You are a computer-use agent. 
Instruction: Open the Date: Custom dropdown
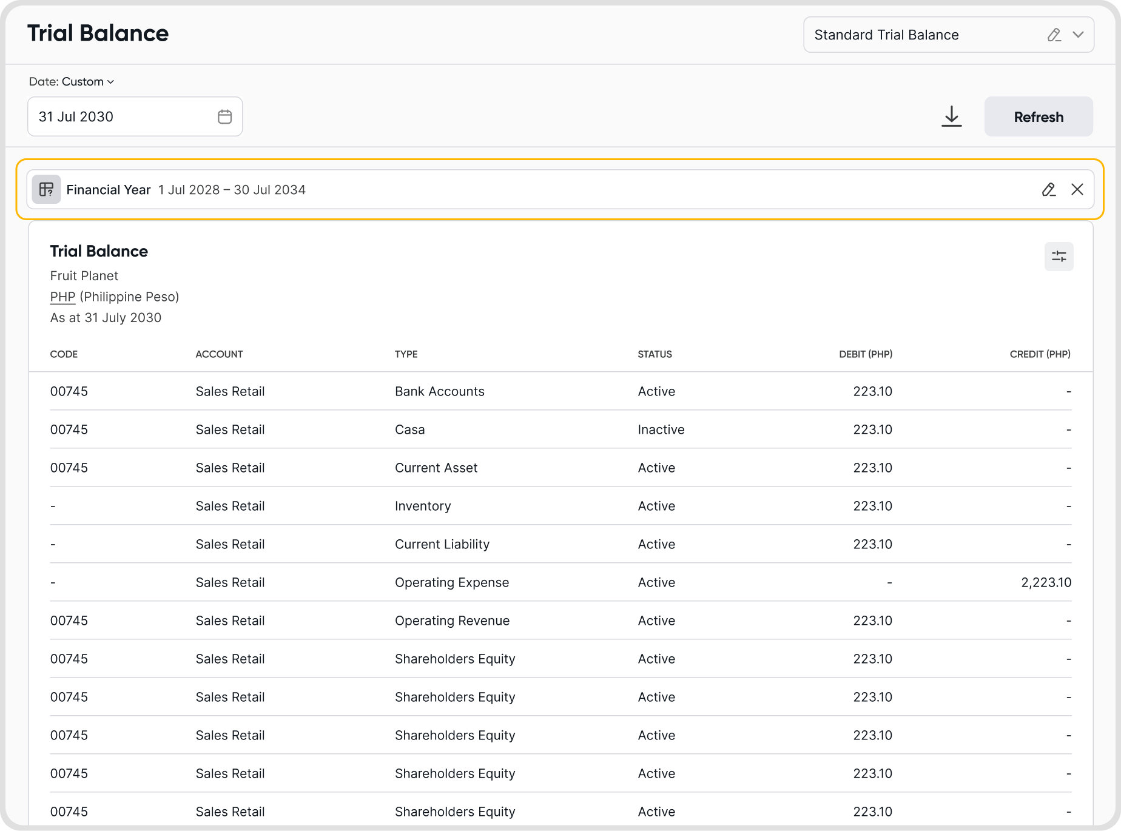click(72, 82)
